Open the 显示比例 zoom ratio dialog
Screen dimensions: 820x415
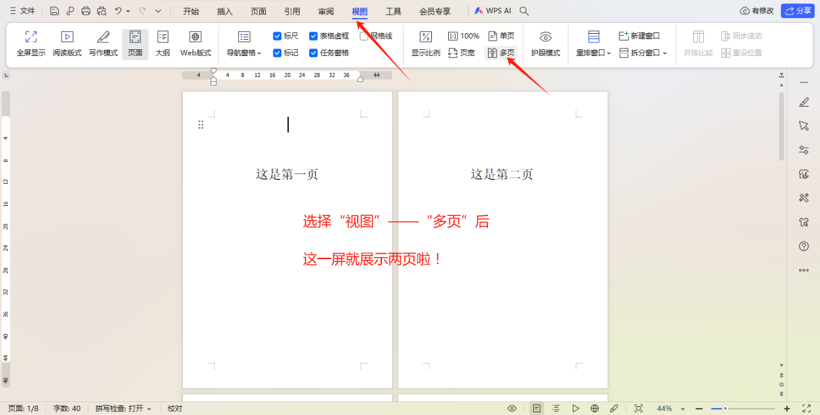426,44
